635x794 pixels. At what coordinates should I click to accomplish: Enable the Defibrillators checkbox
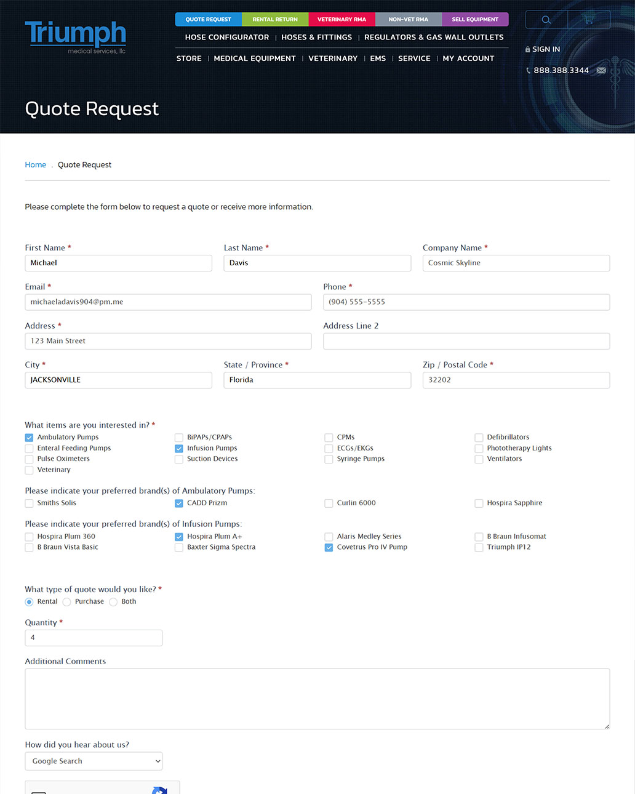[x=479, y=438]
